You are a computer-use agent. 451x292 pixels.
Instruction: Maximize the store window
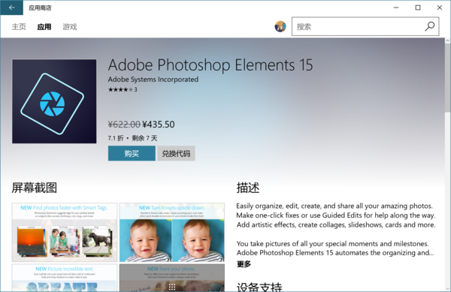coord(418,8)
